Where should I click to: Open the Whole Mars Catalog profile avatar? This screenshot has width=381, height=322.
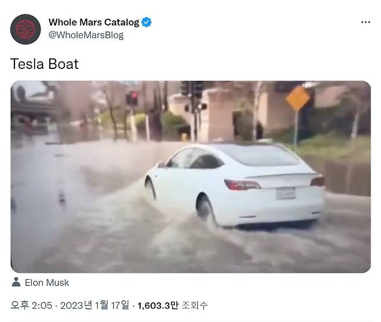tap(25, 29)
